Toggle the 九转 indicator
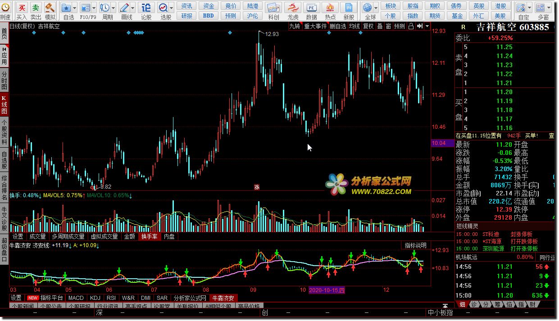Screen dimensions: 559x321 295,26
